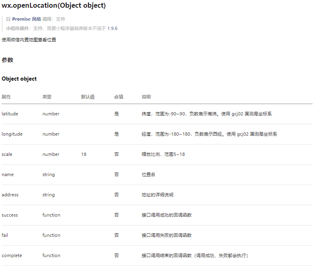The image size is (313, 266).
Task: Click the longitude description mentioning -180~180
Action: click(x=209, y=134)
